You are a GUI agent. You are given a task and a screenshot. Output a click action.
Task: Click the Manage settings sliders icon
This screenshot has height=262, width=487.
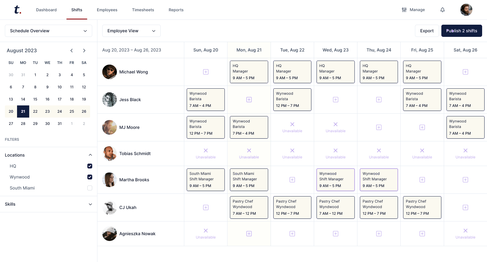[x=404, y=10]
